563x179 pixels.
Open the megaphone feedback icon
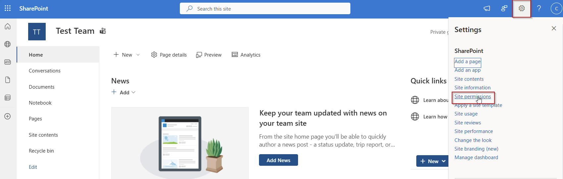pos(487,9)
